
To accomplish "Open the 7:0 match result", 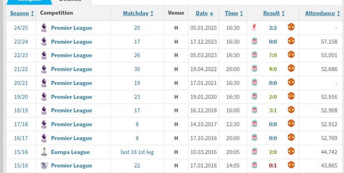I will click(273, 55).
